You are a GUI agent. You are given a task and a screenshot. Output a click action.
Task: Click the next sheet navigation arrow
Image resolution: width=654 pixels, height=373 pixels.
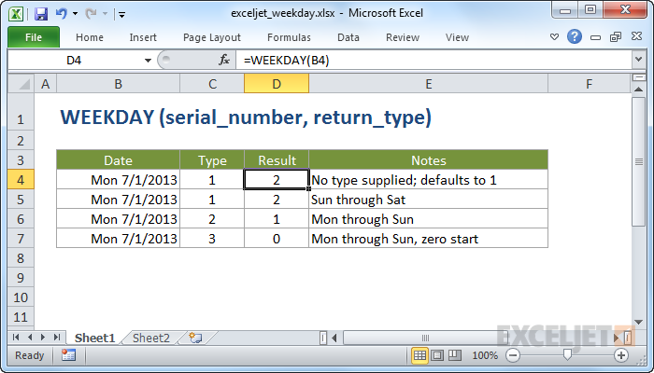pos(43,338)
